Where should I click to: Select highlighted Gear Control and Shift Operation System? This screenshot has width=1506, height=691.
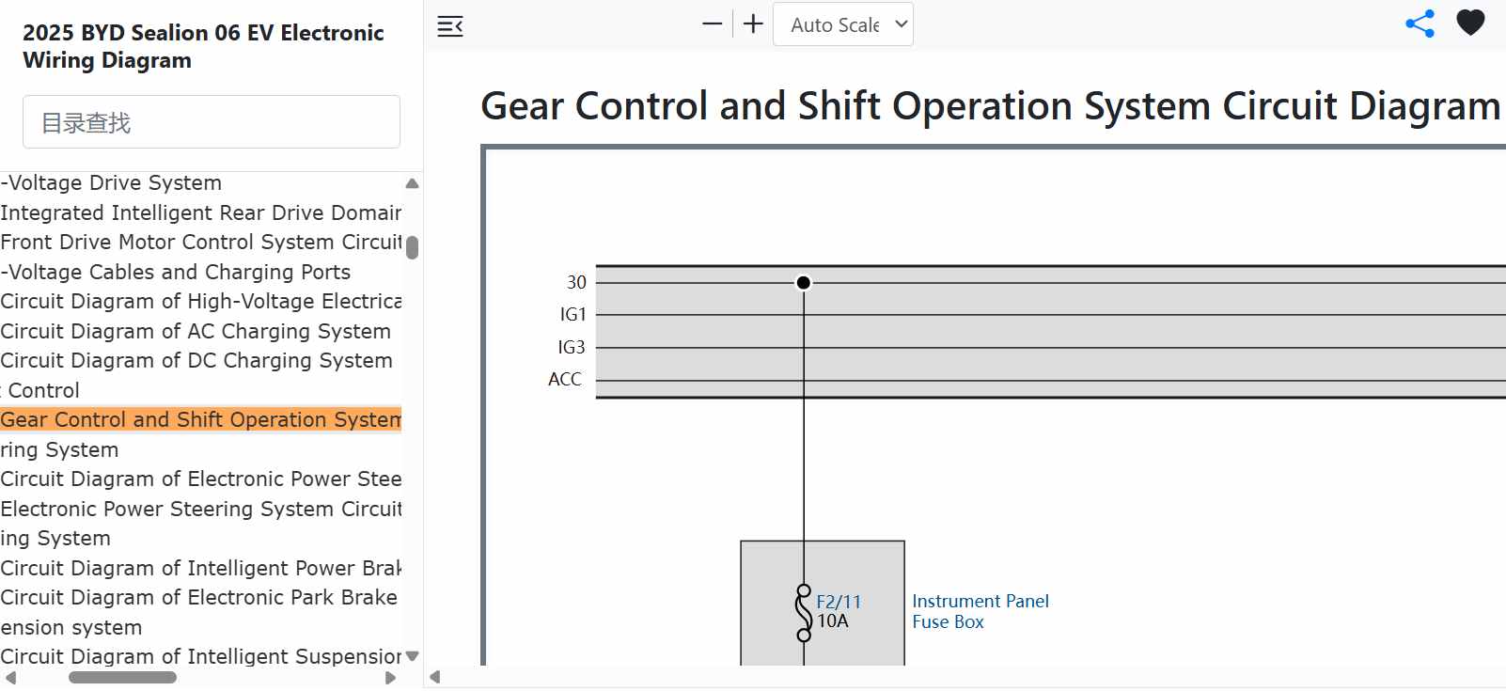coord(201,419)
